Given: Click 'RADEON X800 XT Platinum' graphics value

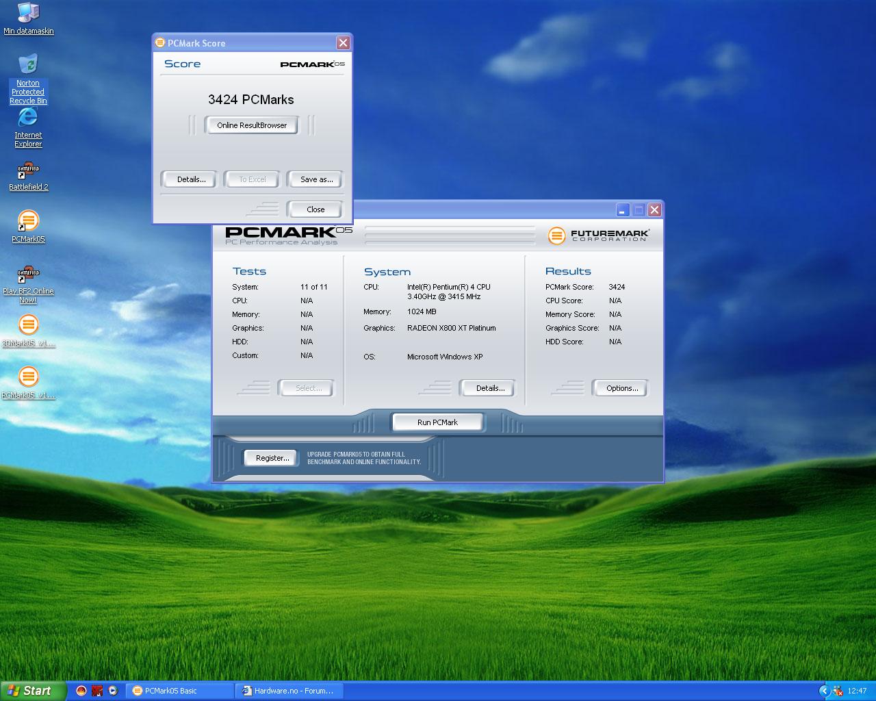Looking at the screenshot, I should [x=452, y=328].
